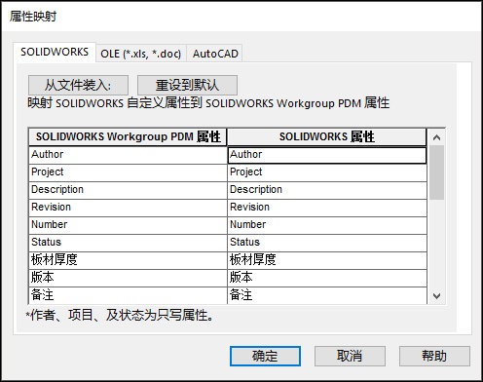Screen dimensions: 483x382
Task: Click 重设到默认 to reset mappings
Action: [x=187, y=85]
